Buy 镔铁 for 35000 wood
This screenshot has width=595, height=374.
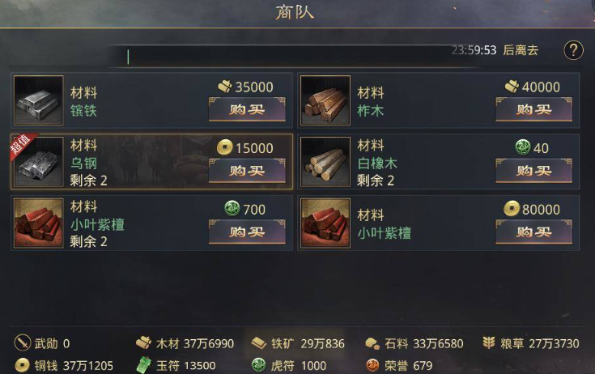[x=247, y=109]
